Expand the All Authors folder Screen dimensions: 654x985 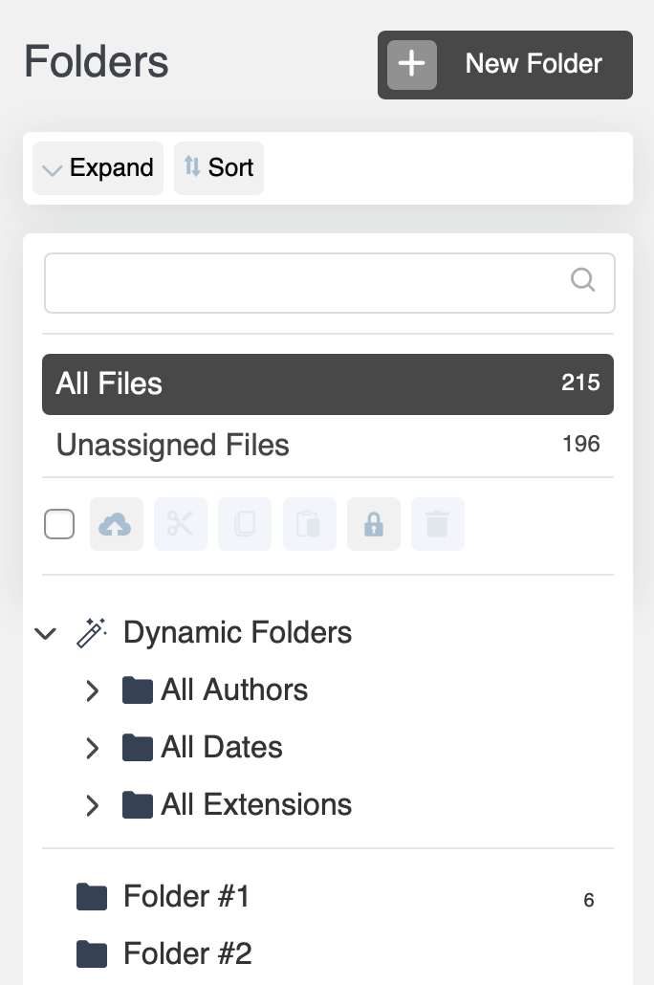(x=92, y=690)
